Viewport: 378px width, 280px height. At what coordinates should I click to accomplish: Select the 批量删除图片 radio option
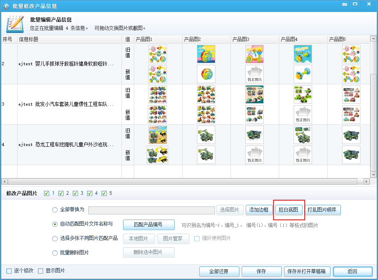pos(55,253)
